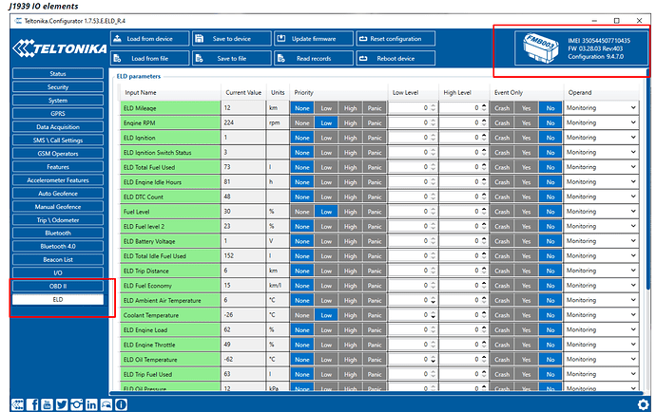Open the OBD II section
656x412 pixels.
coord(58,287)
